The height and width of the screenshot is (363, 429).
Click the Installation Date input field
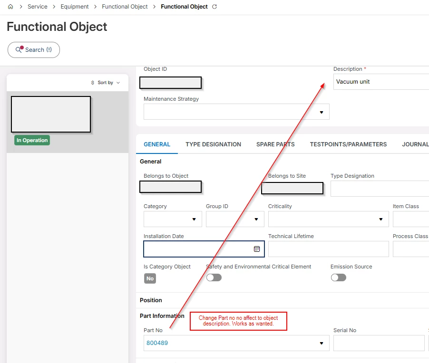pyautogui.click(x=204, y=249)
